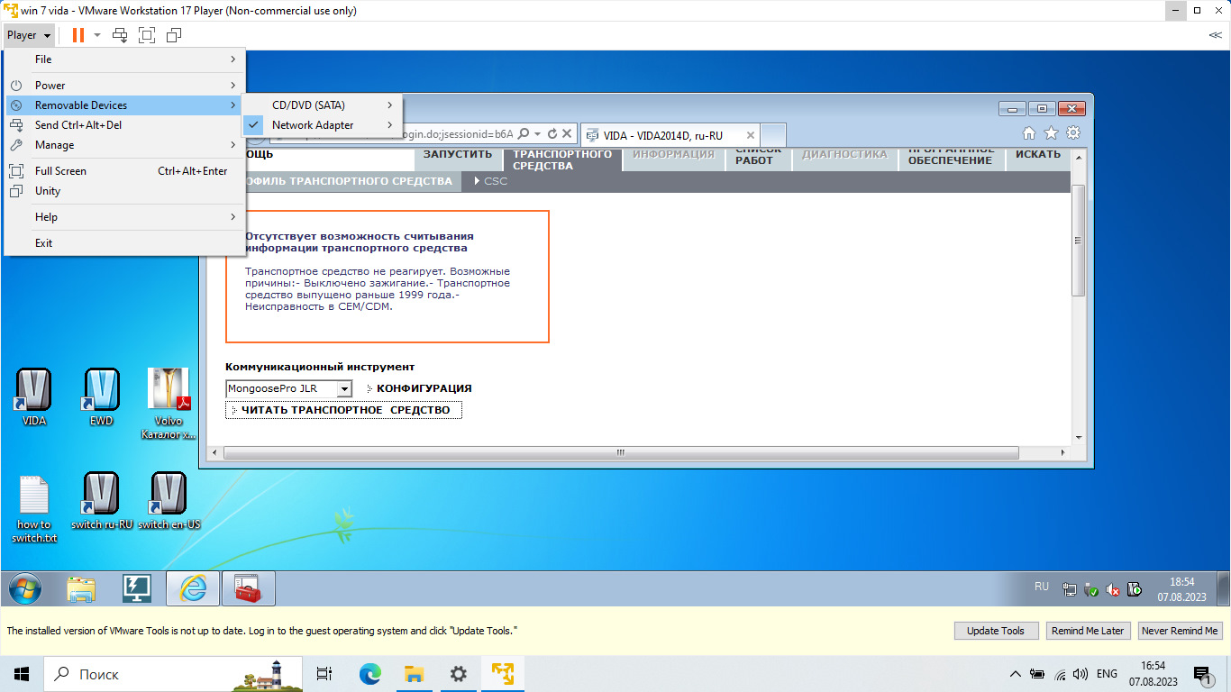Click the Send Ctrl+Alt+Del toolbar icon
Image resolution: width=1231 pixels, height=692 pixels.
click(x=120, y=35)
